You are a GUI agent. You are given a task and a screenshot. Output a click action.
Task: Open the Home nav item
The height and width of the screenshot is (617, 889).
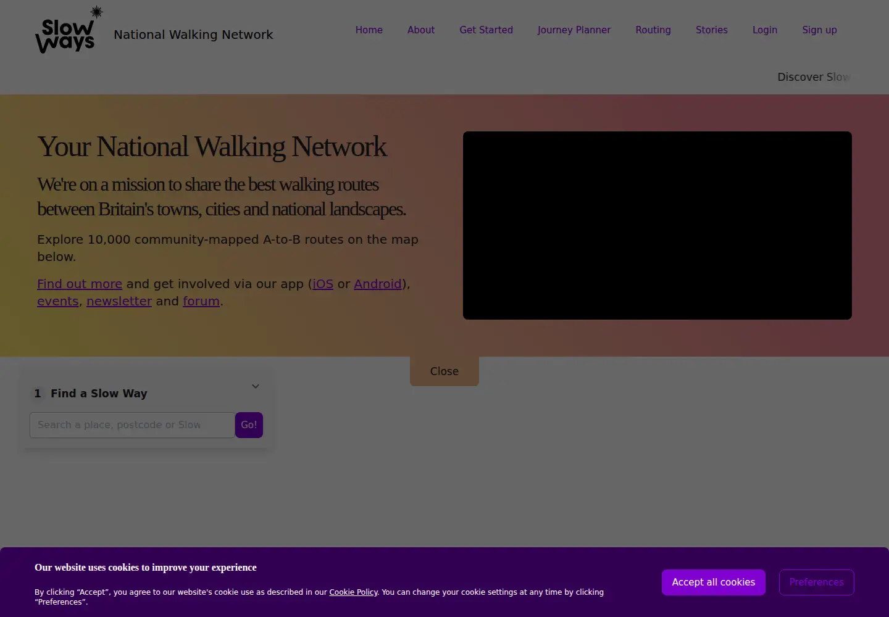369,30
